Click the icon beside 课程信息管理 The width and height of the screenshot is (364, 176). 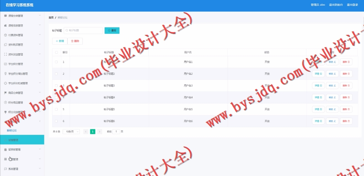(x=5, y=25)
